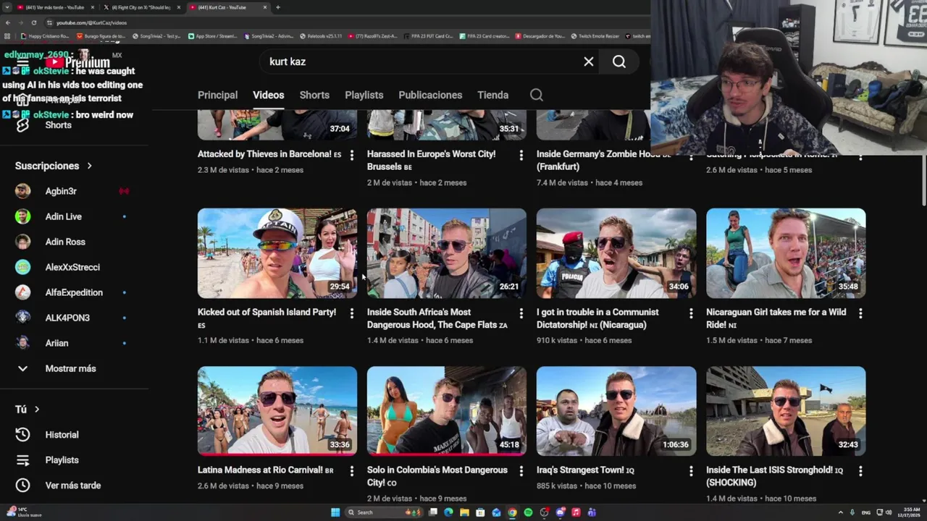Open the AlfaExpedition subscription channel
The height and width of the screenshot is (521, 927).
click(74, 292)
